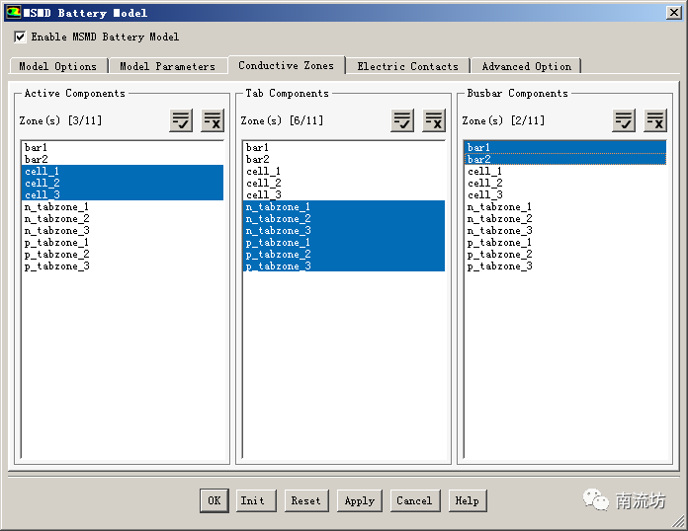Open the Model Parameters tab

(167, 66)
